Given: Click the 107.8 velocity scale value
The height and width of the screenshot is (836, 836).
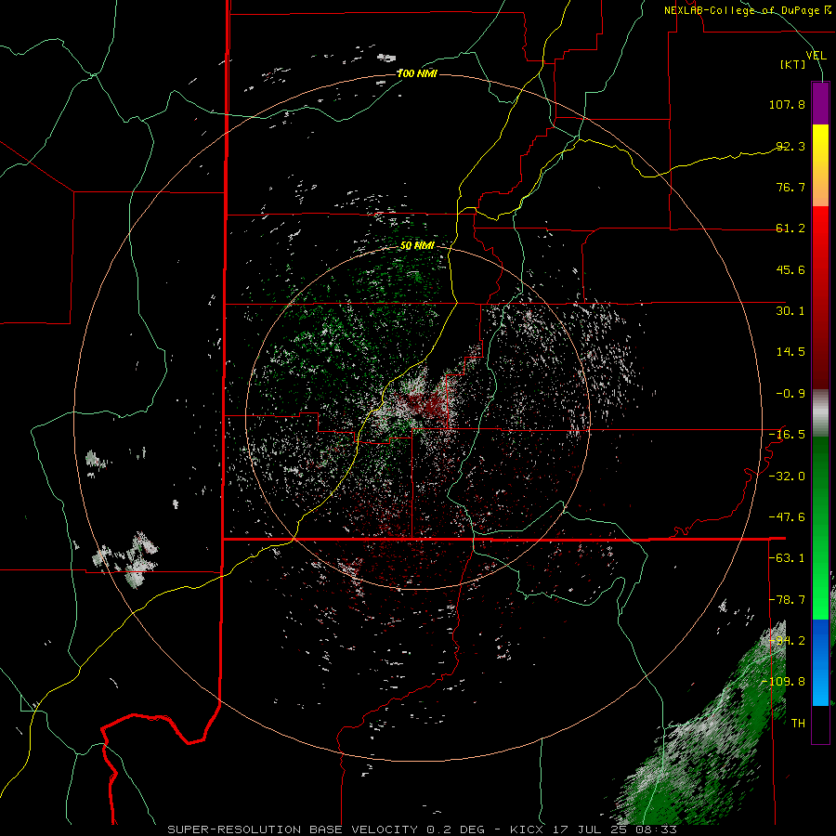Looking at the screenshot, I should (x=787, y=104).
